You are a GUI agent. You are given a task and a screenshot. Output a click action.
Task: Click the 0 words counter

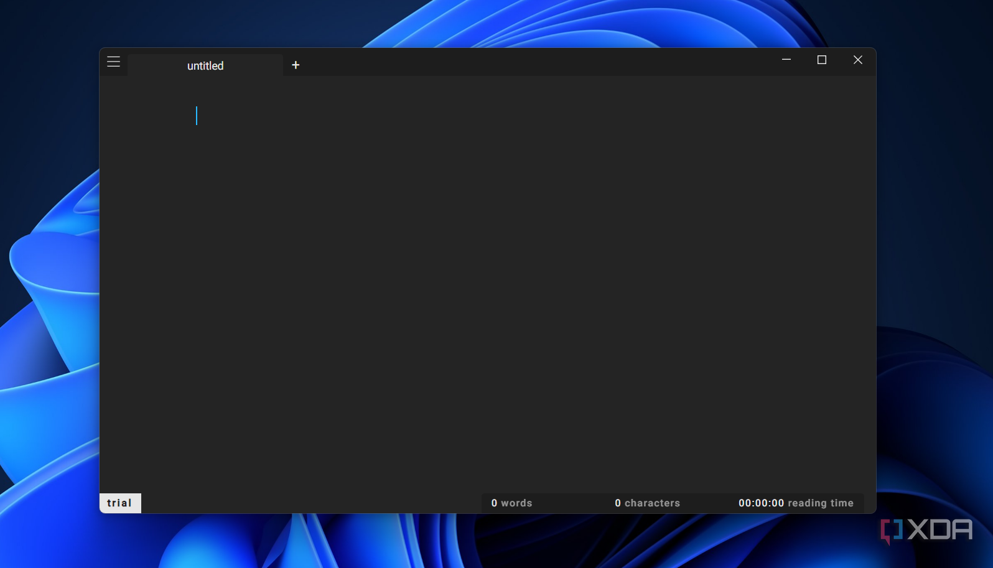pos(512,503)
